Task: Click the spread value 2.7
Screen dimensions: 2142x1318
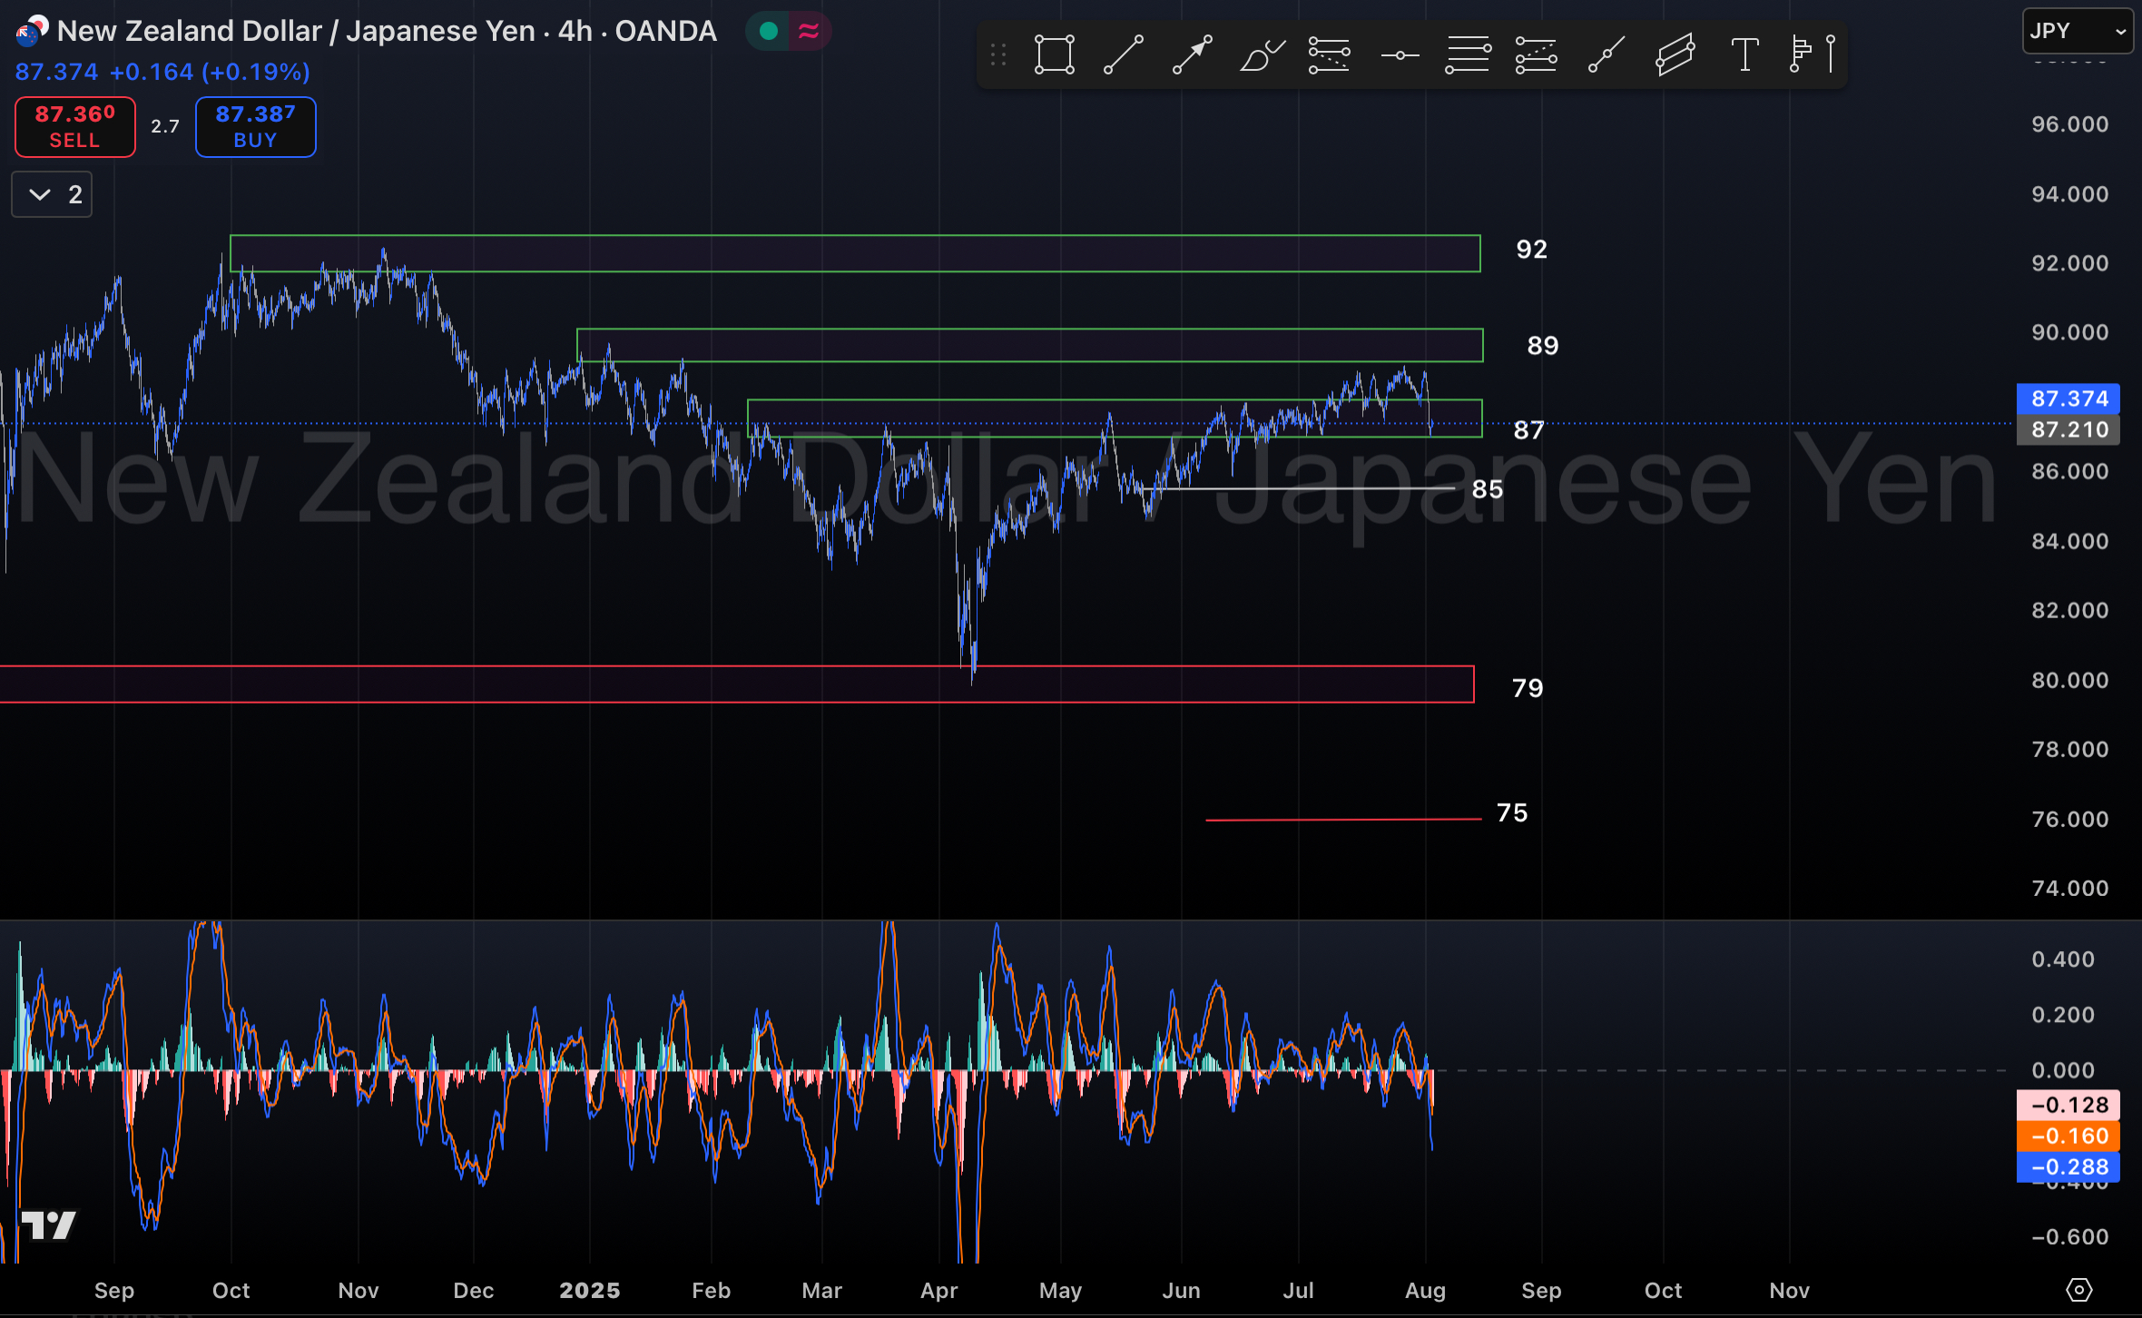Action: 165,127
